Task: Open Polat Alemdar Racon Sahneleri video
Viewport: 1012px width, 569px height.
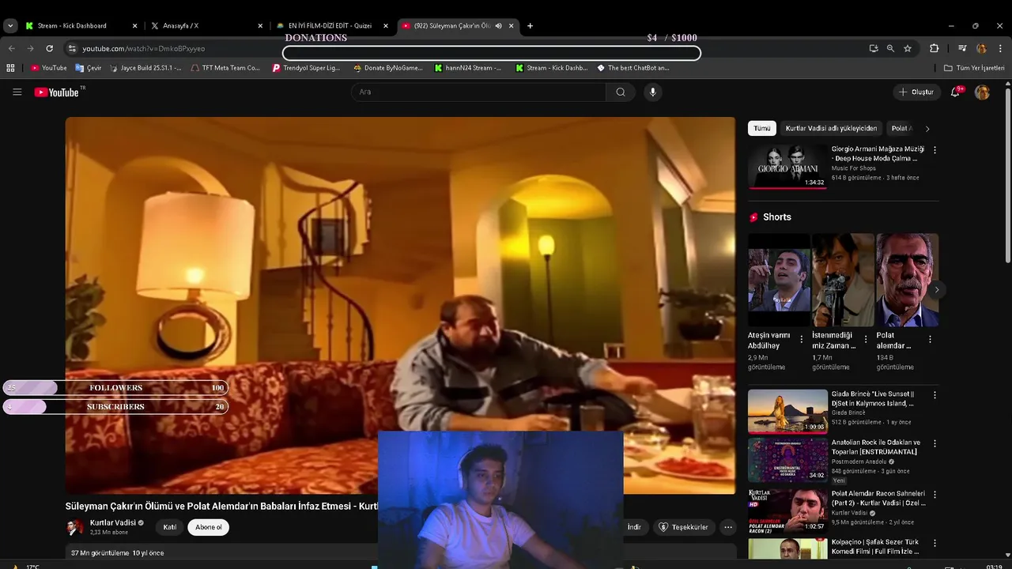Action: [x=787, y=510]
